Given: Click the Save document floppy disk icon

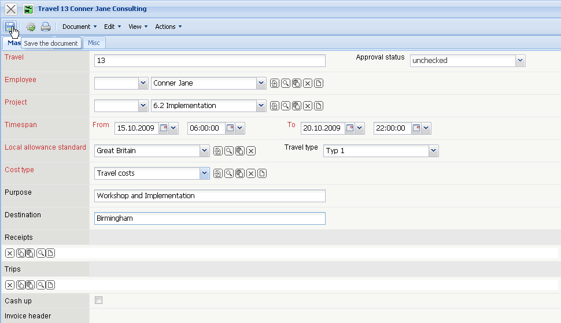Looking at the screenshot, I should click(x=10, y=27).
